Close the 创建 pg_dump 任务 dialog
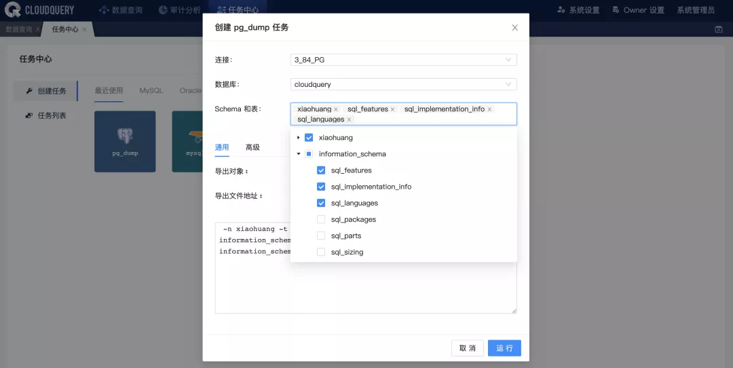Screen dimensions: 733x368 click(514, 28)
